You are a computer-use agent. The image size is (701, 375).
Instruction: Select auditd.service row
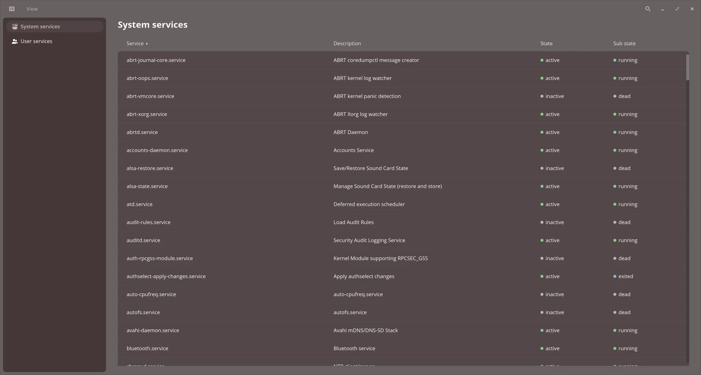tap(402, 240)
